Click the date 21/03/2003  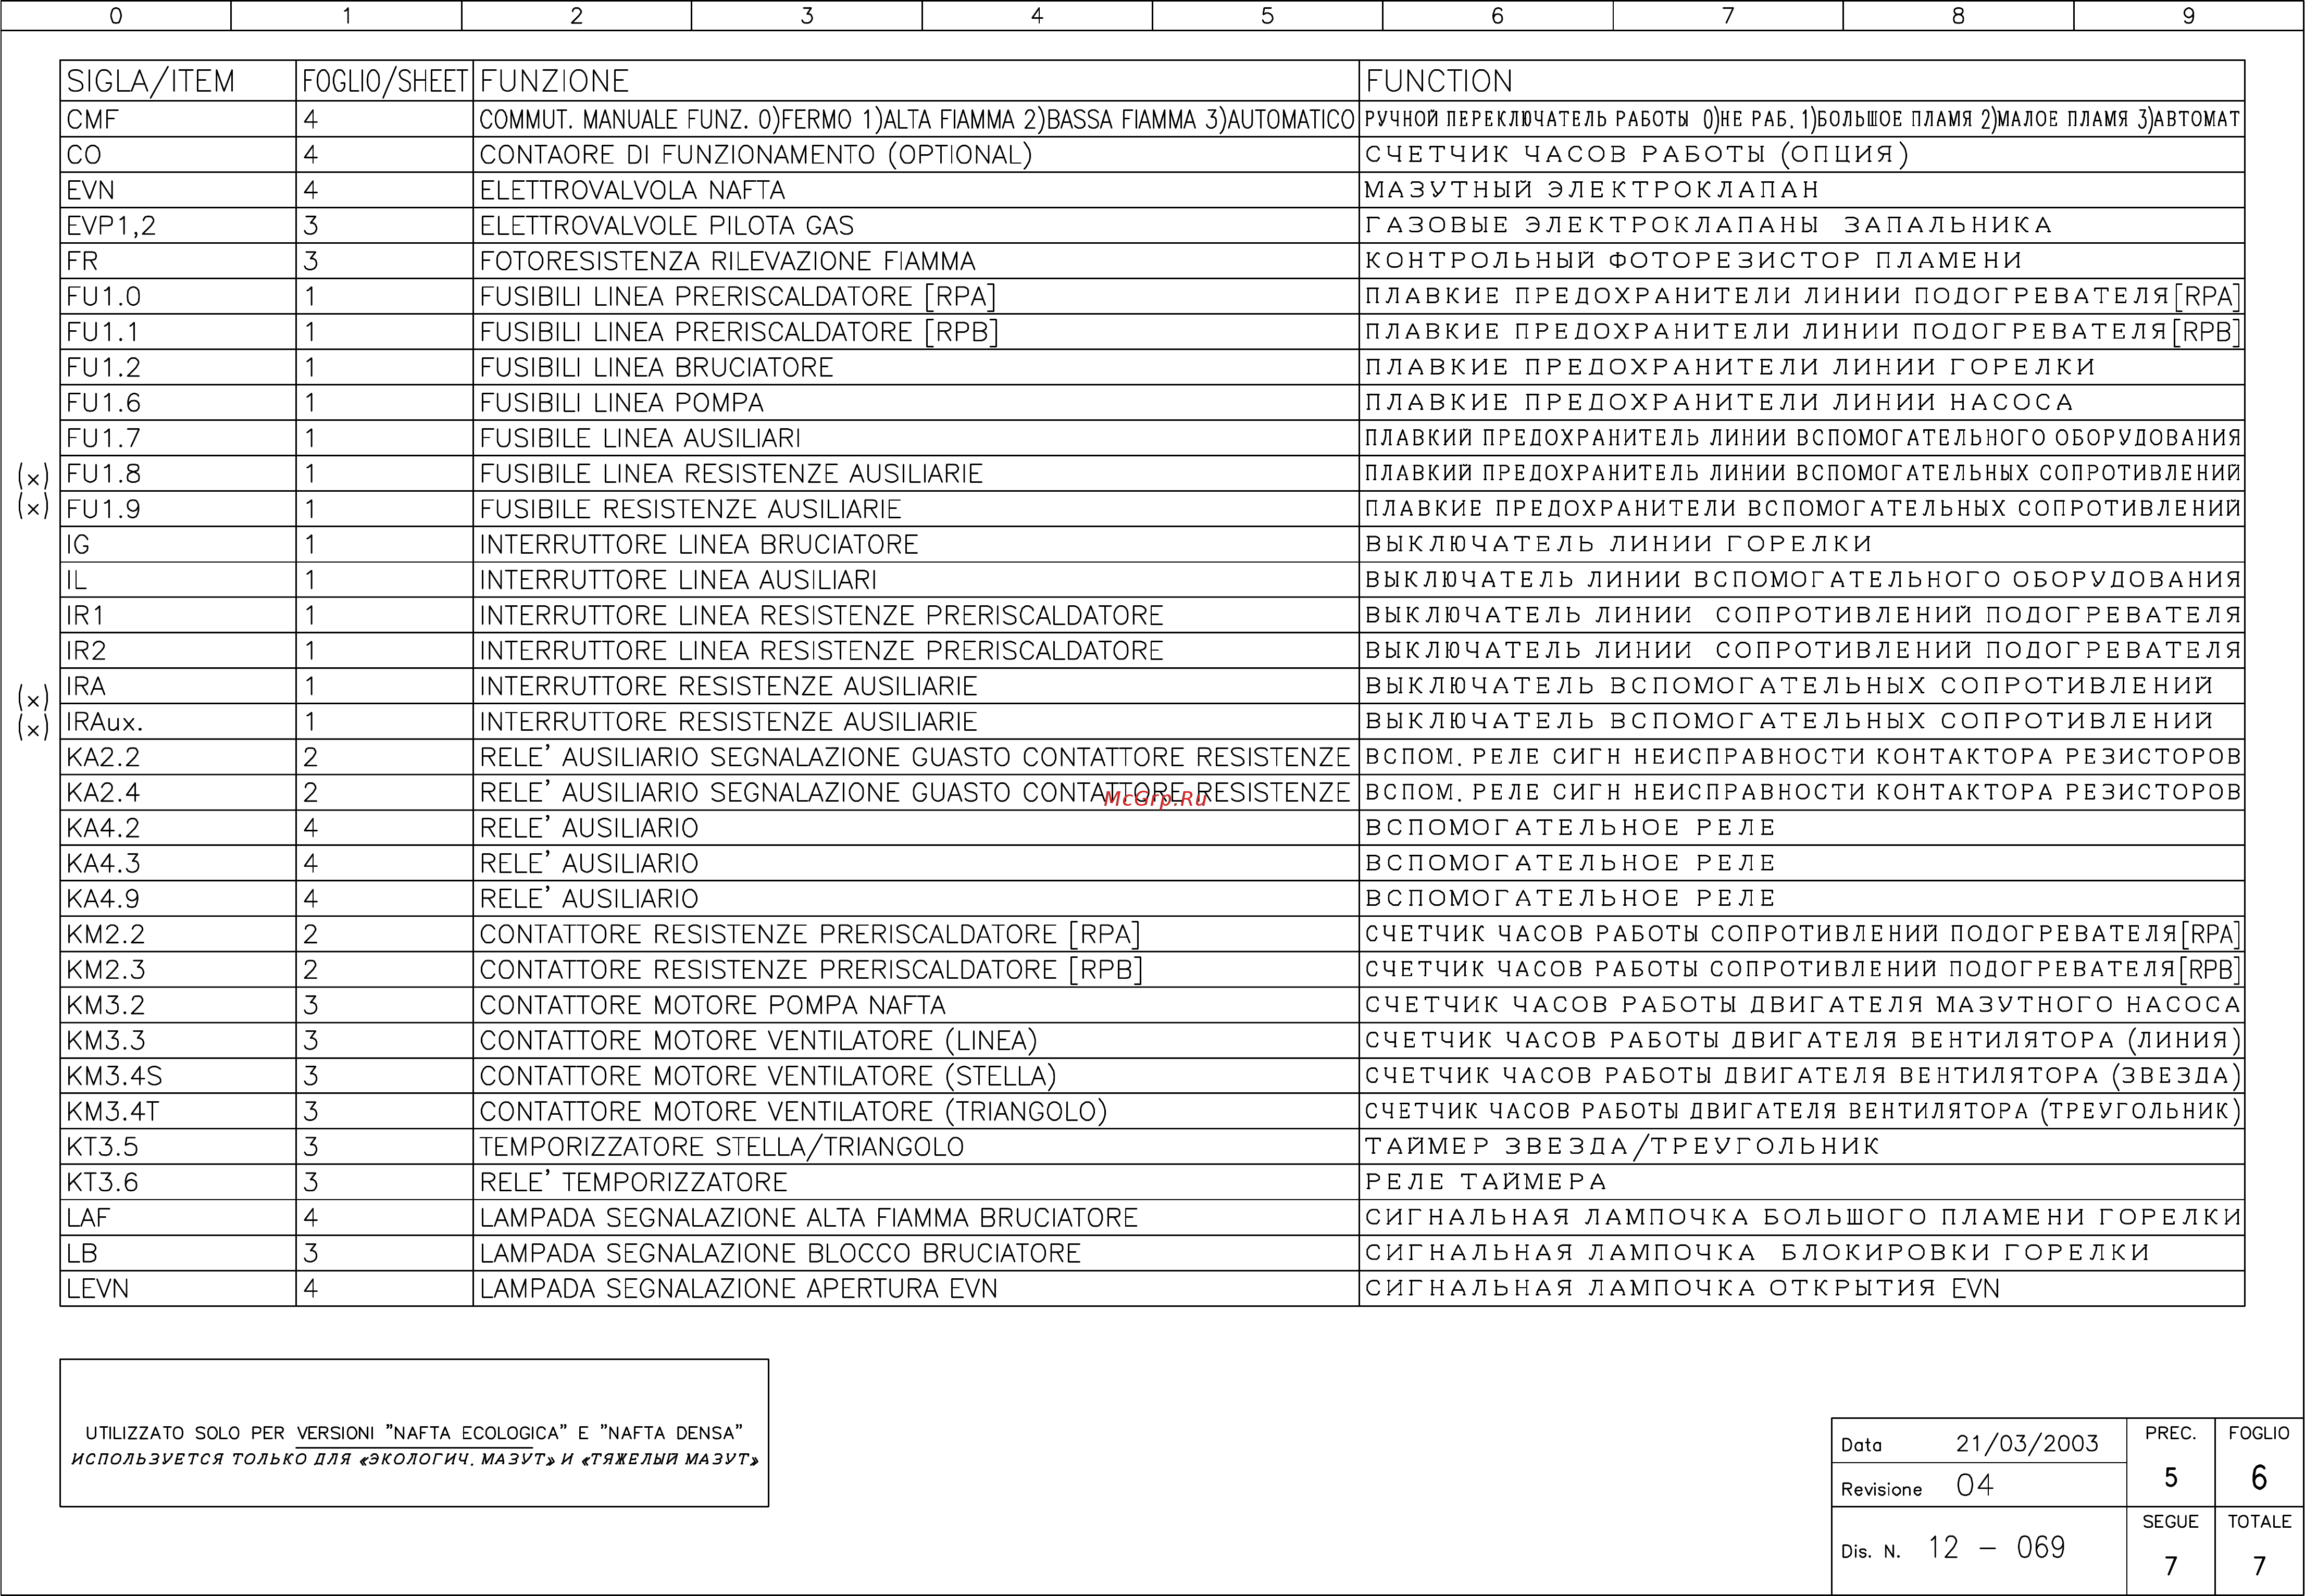click(2027, 1443)
